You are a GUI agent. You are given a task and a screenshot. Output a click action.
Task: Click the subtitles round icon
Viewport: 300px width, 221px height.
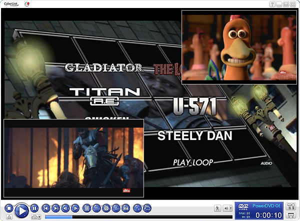click(x=96, y=208)
